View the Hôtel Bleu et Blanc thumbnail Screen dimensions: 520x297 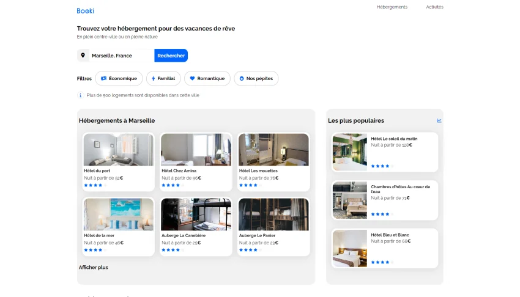coord(350,248)
